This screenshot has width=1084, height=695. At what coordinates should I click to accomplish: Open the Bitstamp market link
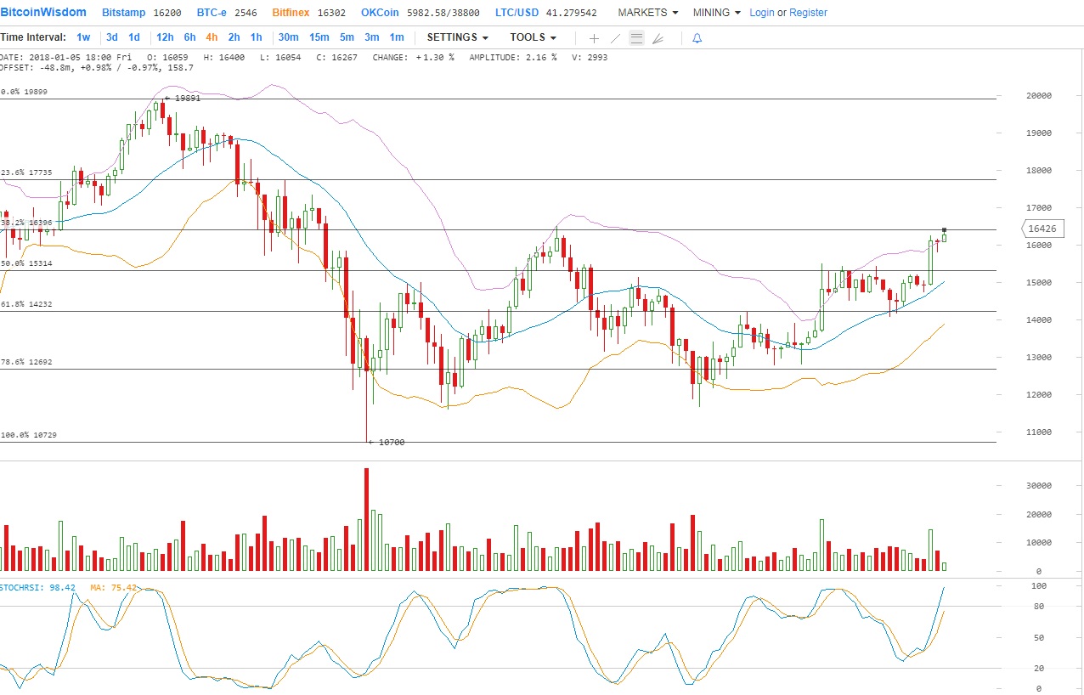coord(122,13)
